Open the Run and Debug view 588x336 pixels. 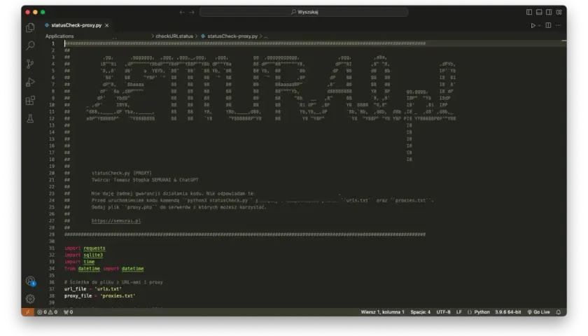pyautogui.click(x=30, y=82)
